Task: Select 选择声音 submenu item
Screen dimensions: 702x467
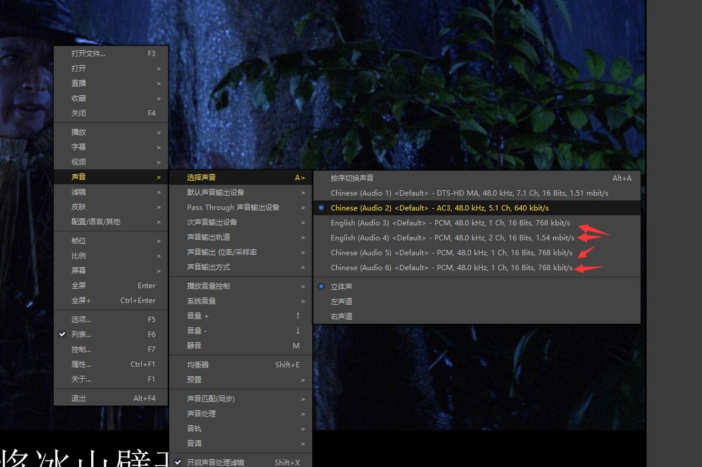Action: coord(241,178)
